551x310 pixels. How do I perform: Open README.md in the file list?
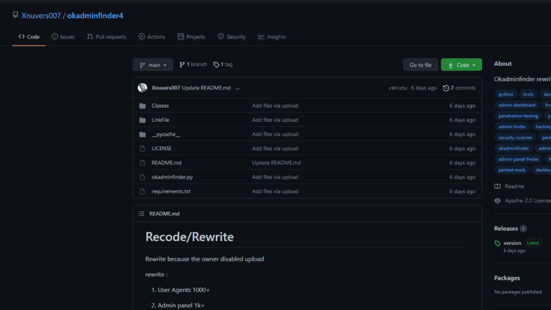tap(166, 163)
